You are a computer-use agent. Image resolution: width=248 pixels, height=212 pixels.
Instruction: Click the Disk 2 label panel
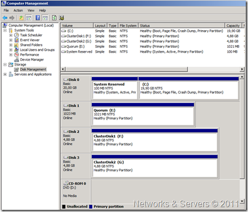75,140
